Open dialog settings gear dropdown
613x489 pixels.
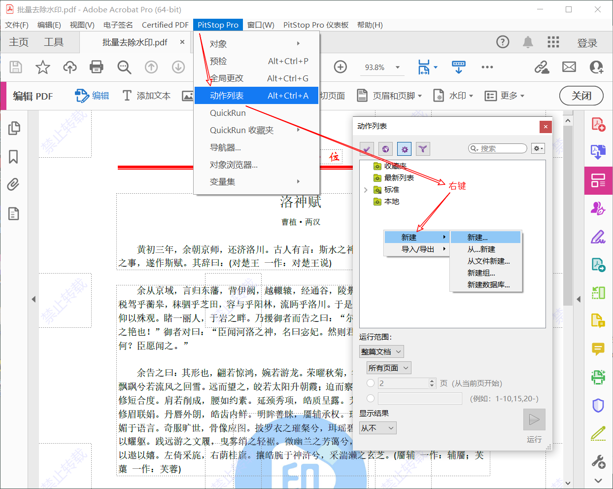[x=538, y=148]
